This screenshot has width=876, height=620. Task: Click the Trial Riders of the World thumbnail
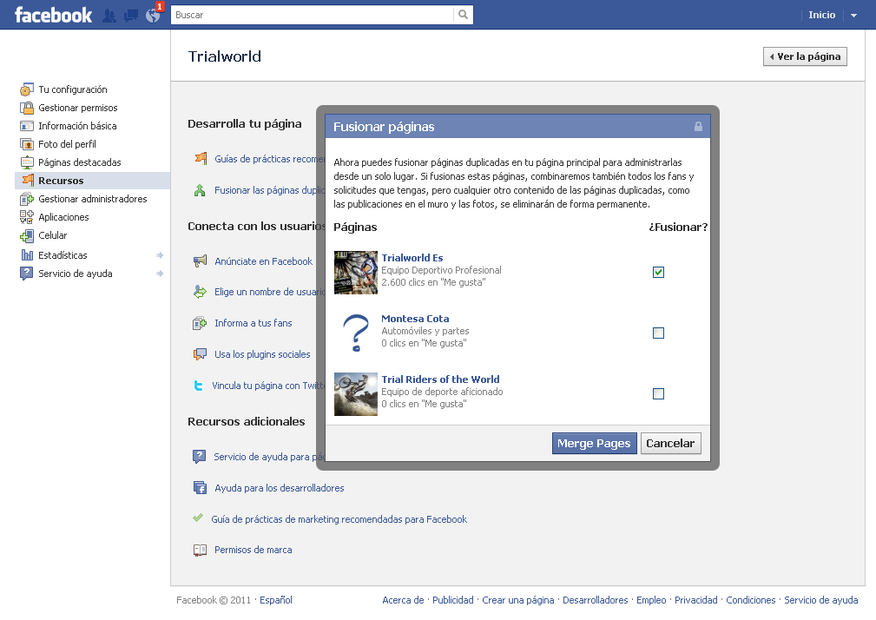click(356, 394)
